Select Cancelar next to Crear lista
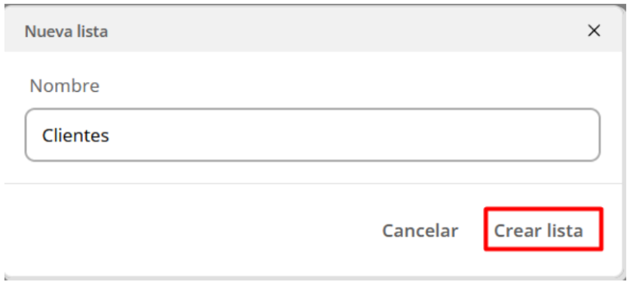This screenshot has height=287, width=633. coord(420,231)
